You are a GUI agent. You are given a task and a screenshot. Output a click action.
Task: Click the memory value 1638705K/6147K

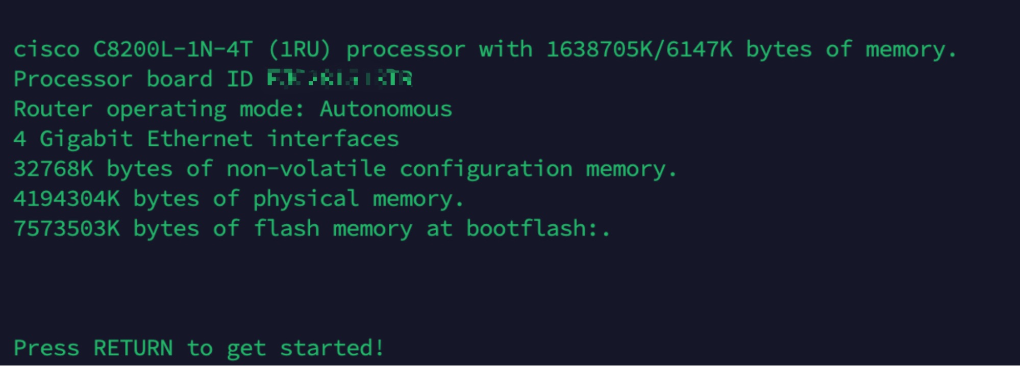tap(639, 50)
